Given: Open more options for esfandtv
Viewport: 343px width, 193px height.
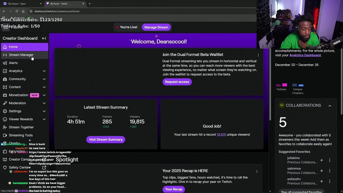Looking at the screenshot, I should pyautogui.click(x=330, y=181).
